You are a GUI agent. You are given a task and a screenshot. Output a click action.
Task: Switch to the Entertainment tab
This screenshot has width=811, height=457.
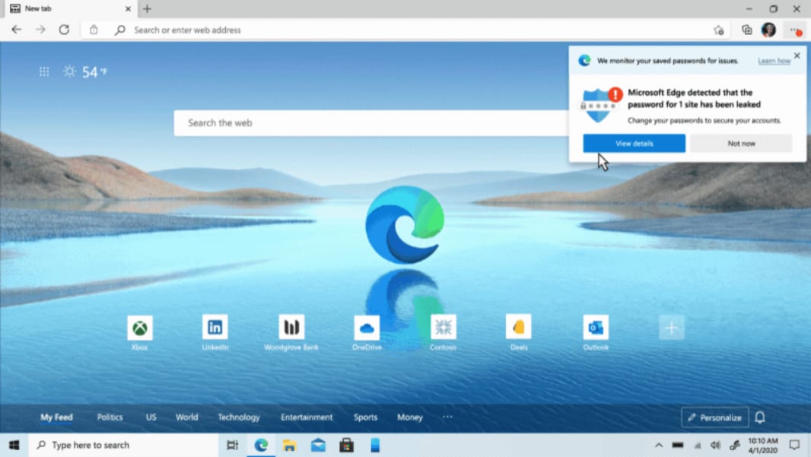(307, 417)
